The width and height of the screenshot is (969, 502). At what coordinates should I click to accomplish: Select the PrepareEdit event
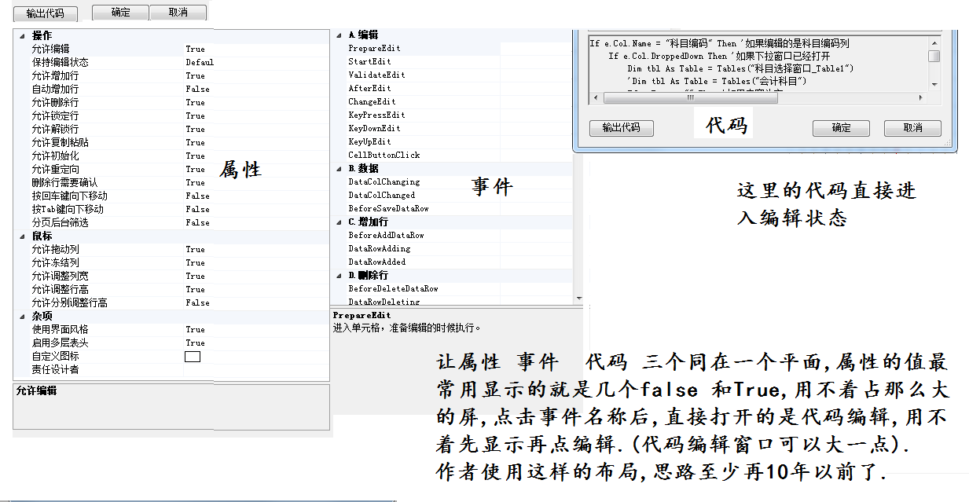tap(374, 49)
